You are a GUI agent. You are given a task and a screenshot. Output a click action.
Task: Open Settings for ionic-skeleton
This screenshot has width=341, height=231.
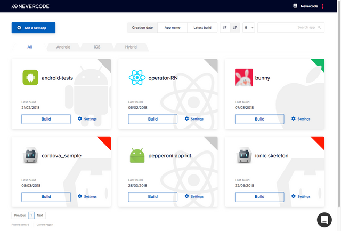[x=301, y=196]
